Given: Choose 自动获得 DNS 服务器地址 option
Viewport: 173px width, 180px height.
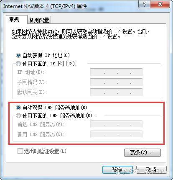Looking at the screenshot, I should (x=18, y=108).
